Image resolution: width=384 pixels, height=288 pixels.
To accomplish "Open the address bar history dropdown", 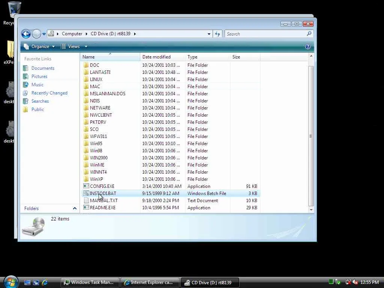I will coord(209,34).
